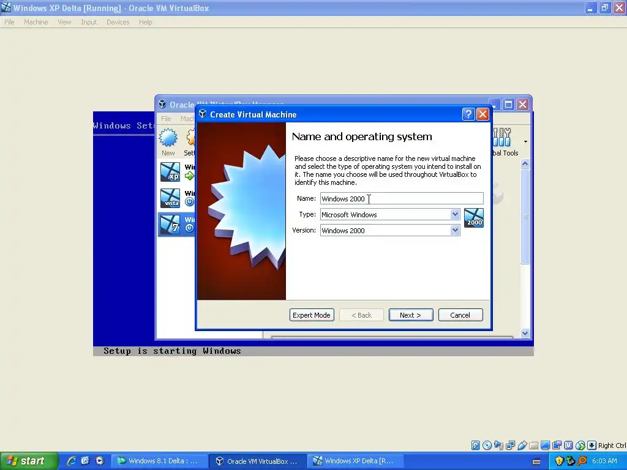627x470 pixels.
Task: Open the Global Tools dropdown arrow
Action: (525, 141)
